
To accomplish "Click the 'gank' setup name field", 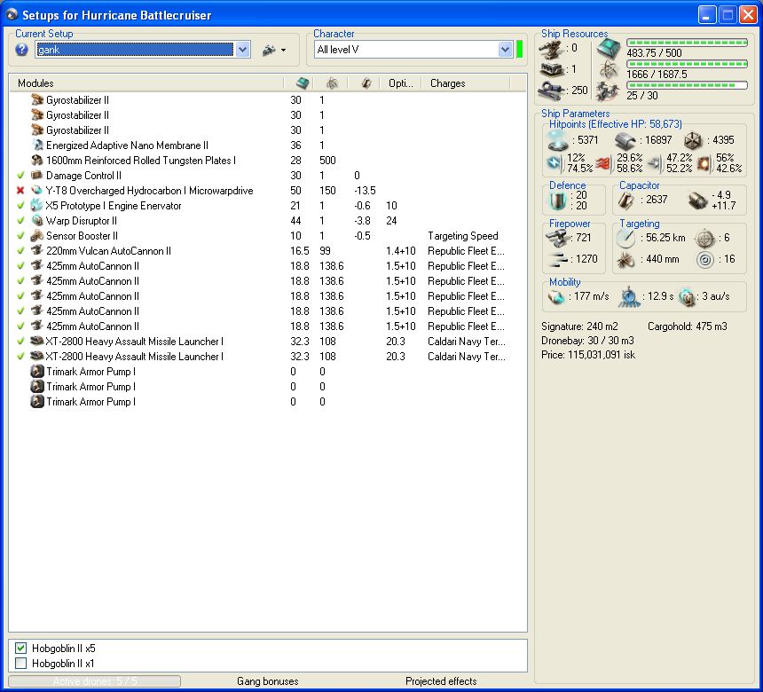I will (x=135, y=49).
